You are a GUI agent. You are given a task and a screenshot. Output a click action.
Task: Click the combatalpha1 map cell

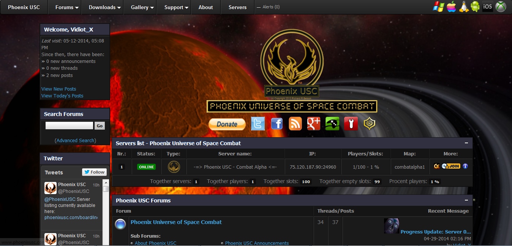410,167
